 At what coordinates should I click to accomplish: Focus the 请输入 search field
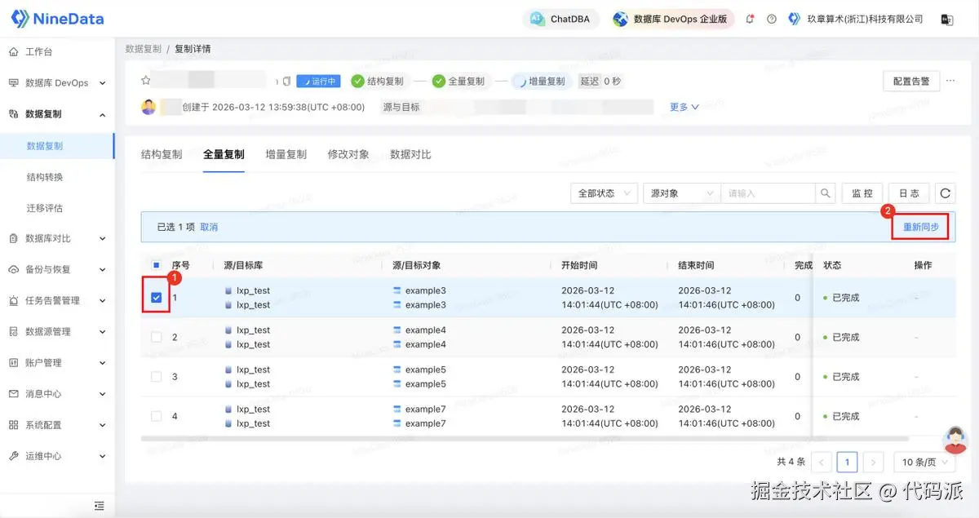(x=769, y=193)
